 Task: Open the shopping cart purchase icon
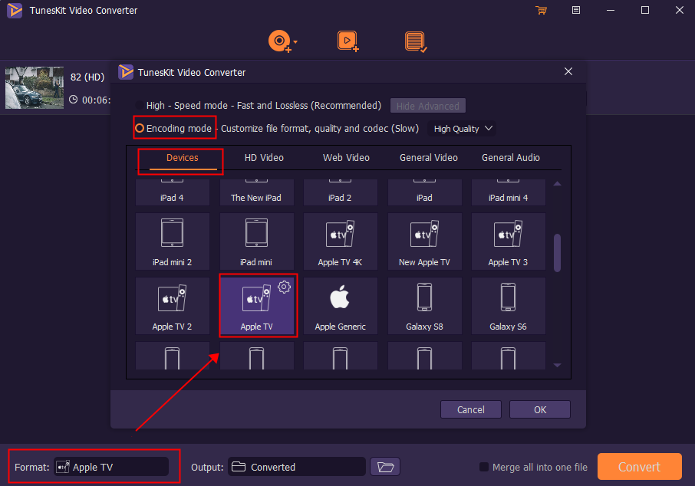pos(541,10)
